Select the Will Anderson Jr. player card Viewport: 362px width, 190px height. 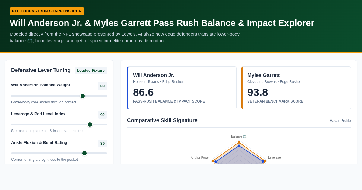coord(182,88)
